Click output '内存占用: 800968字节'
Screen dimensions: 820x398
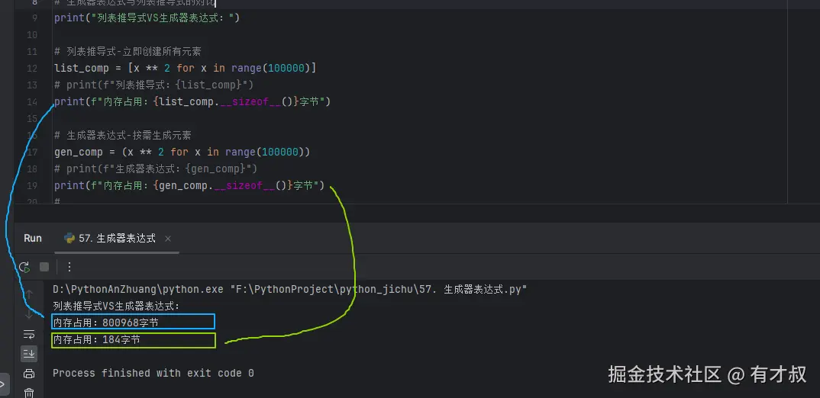(x=105, y=323)
